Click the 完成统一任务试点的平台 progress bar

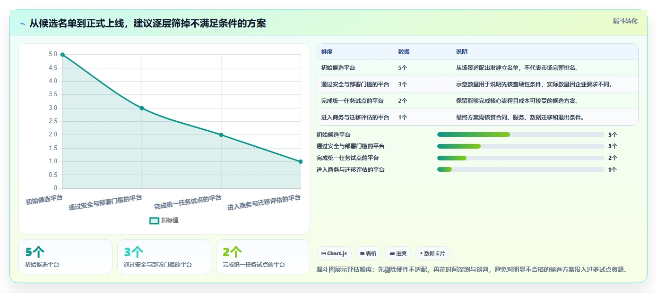[x=521, y=158]
